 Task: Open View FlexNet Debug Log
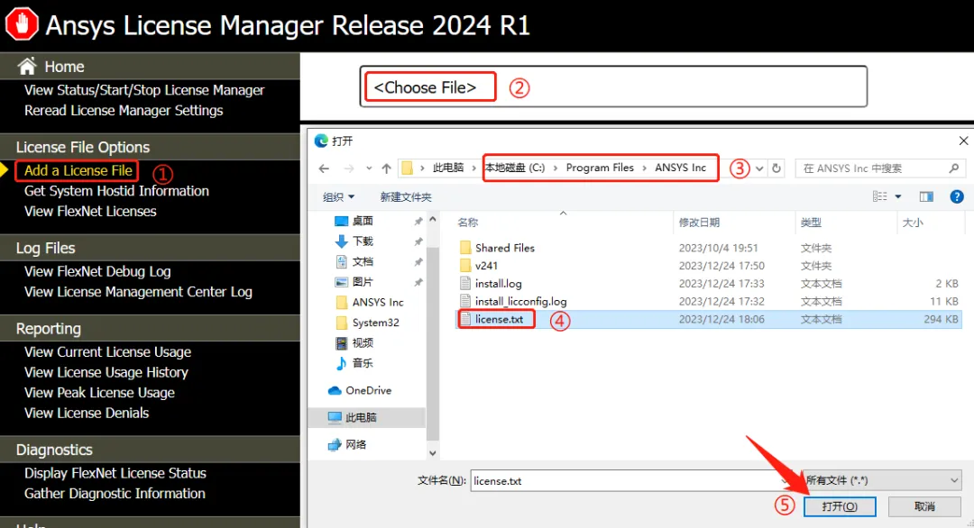pyautogui.click(x=97, y=272)
